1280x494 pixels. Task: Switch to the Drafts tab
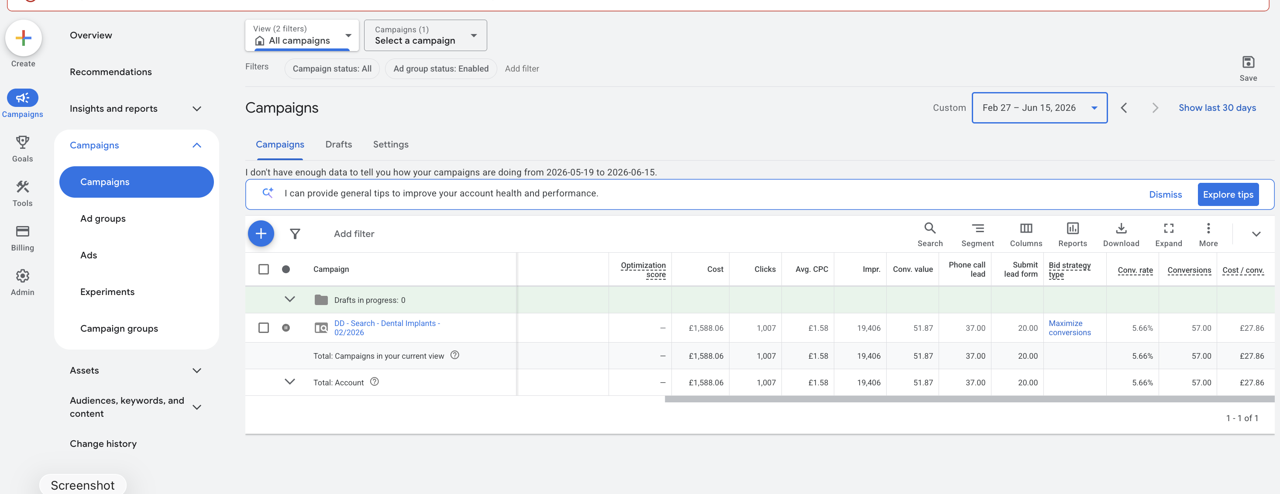click(338, 144)
